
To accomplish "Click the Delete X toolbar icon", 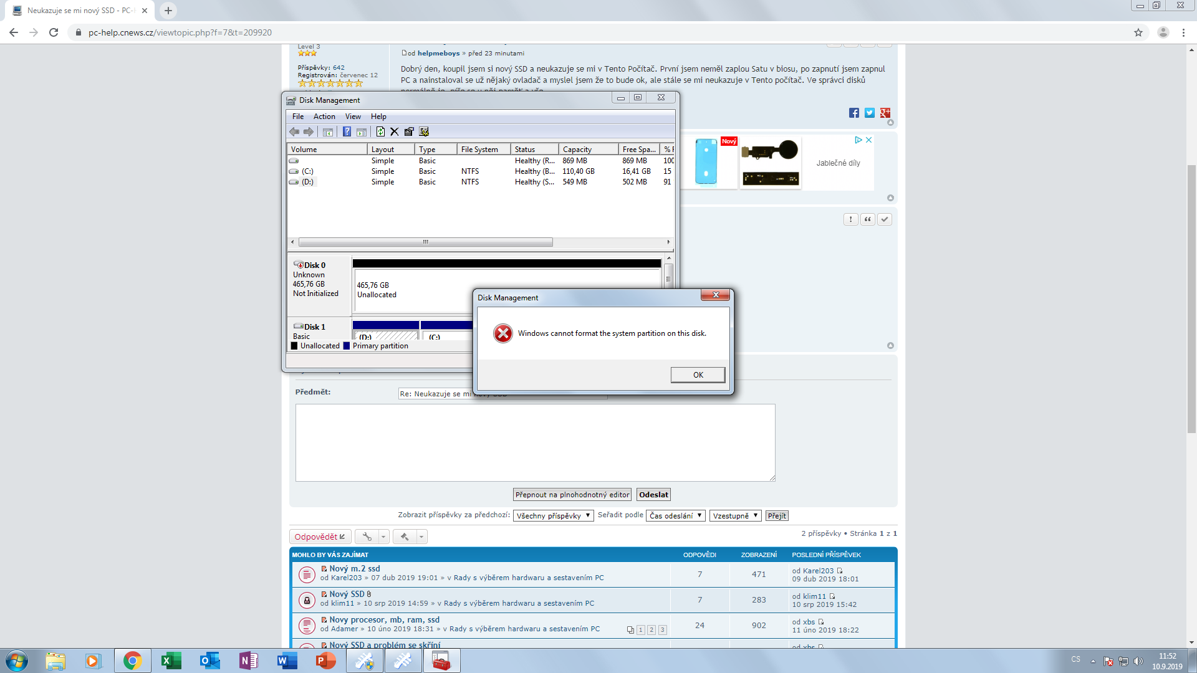I will pyautogui.click(x=394, y=131).
